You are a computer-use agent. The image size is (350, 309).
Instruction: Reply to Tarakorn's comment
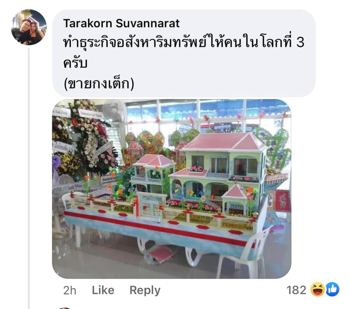[x=145, y=290]
